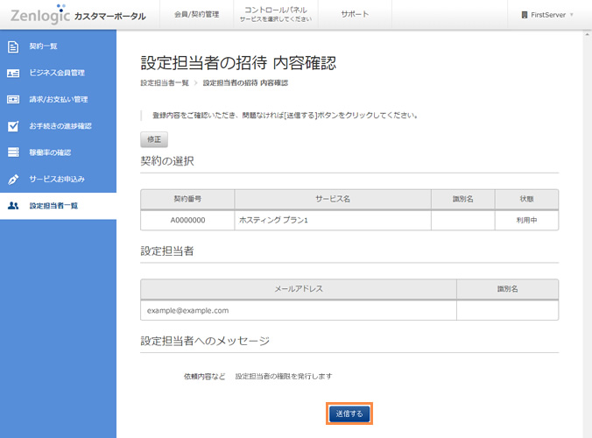Click the 送信する button
The width and height of the screenshot is (592, 438).
click(350, 413)
